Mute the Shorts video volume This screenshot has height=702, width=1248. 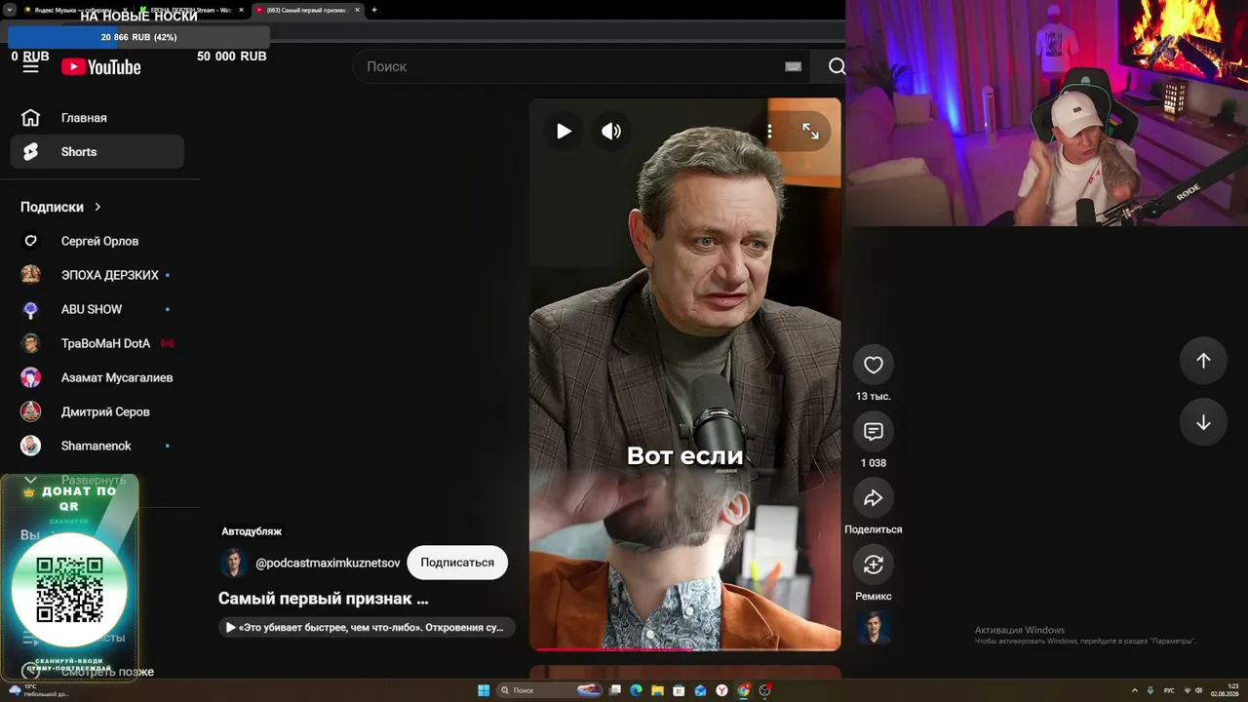611,131
